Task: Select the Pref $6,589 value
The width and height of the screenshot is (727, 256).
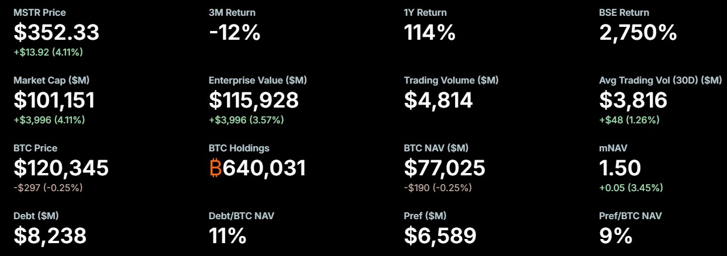Action: tap(440, 236)
